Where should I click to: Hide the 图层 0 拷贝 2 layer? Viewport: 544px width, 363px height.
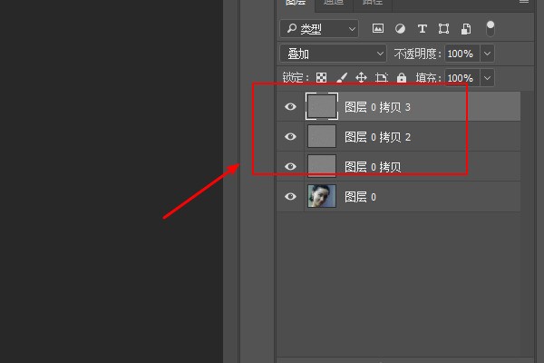coord(290,137)
